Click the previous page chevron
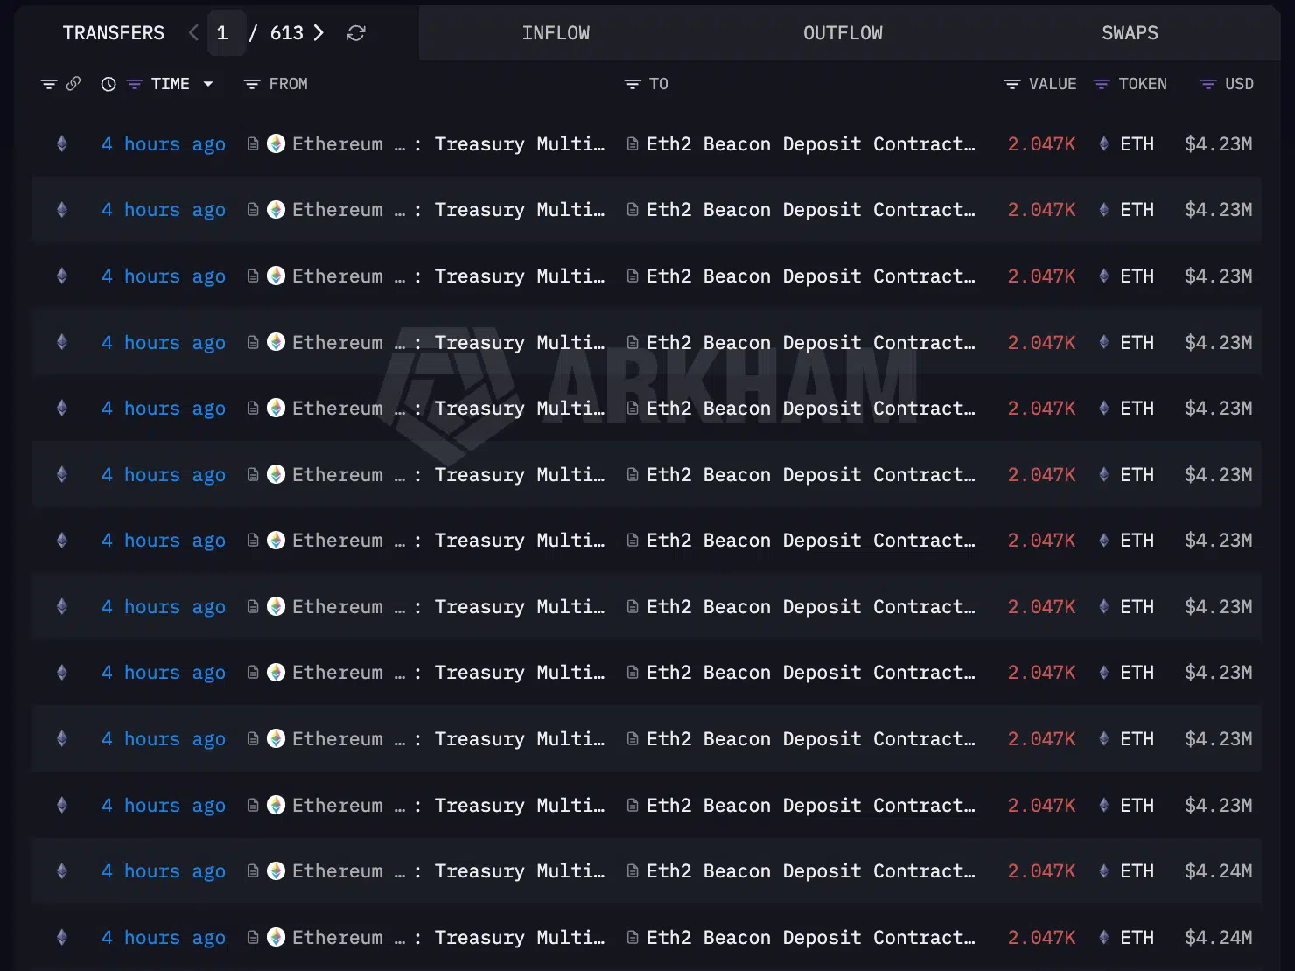 (193, 32)
